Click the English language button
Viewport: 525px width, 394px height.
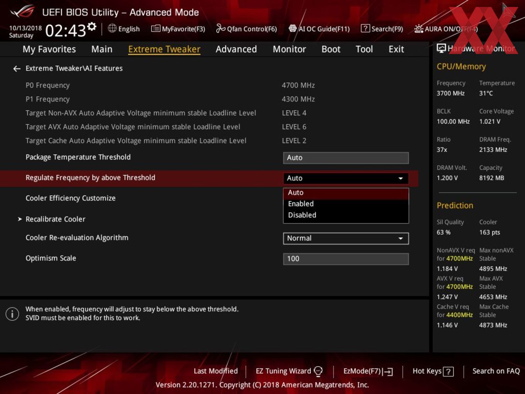click(x=124, y=29)
